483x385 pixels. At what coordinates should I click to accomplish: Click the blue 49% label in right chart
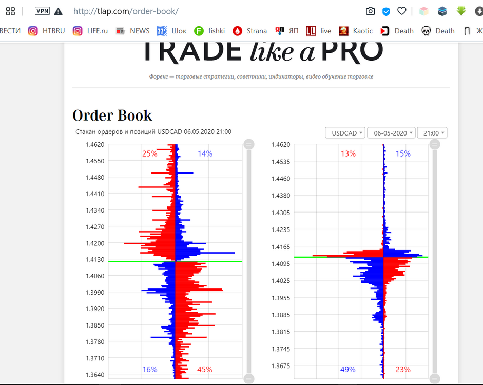(x=348, y=369)
